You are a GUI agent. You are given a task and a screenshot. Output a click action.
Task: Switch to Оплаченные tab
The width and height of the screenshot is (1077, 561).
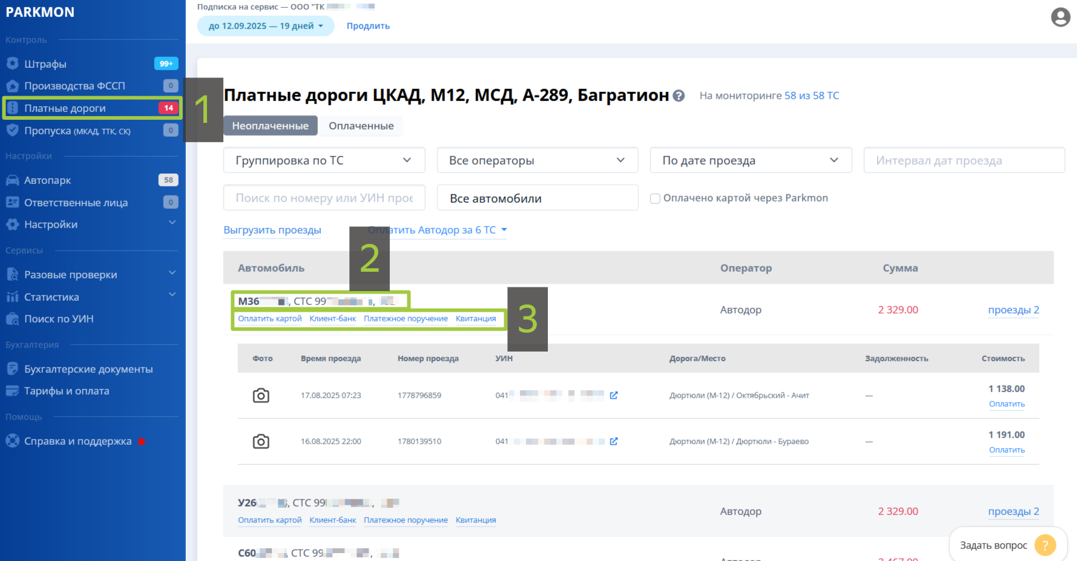coord(361,126)
